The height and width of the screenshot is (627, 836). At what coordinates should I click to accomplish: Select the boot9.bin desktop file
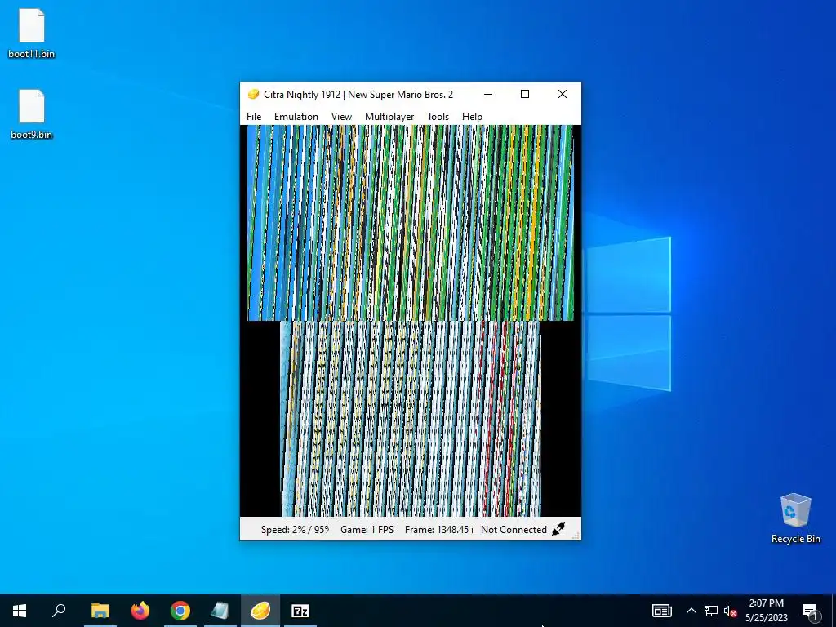(32, 114)
